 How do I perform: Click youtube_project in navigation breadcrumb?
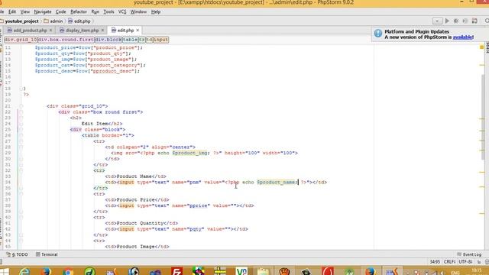[21, 21]
